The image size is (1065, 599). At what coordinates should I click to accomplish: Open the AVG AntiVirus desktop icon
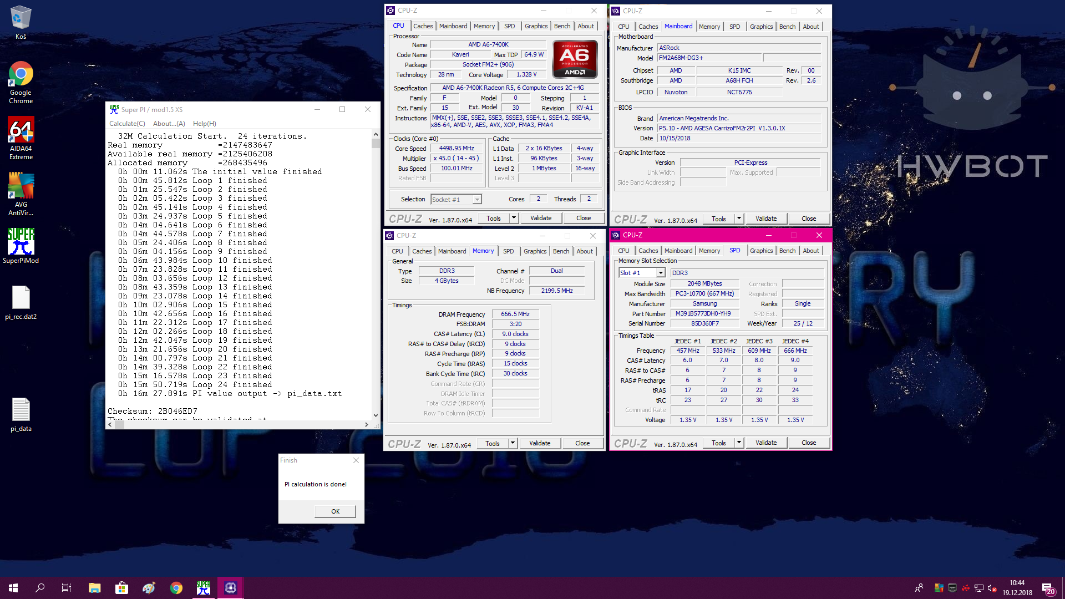click(x=21, y=194)
